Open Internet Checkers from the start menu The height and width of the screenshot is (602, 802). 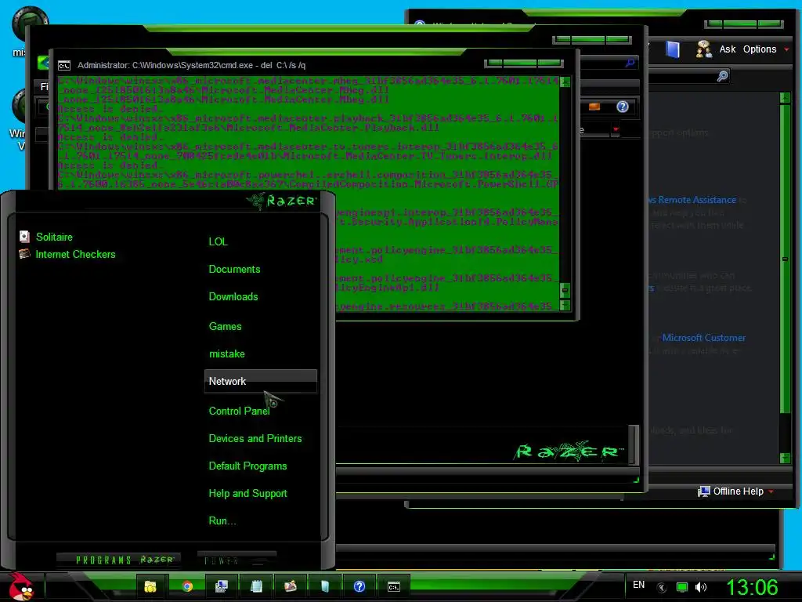(75, 255)
